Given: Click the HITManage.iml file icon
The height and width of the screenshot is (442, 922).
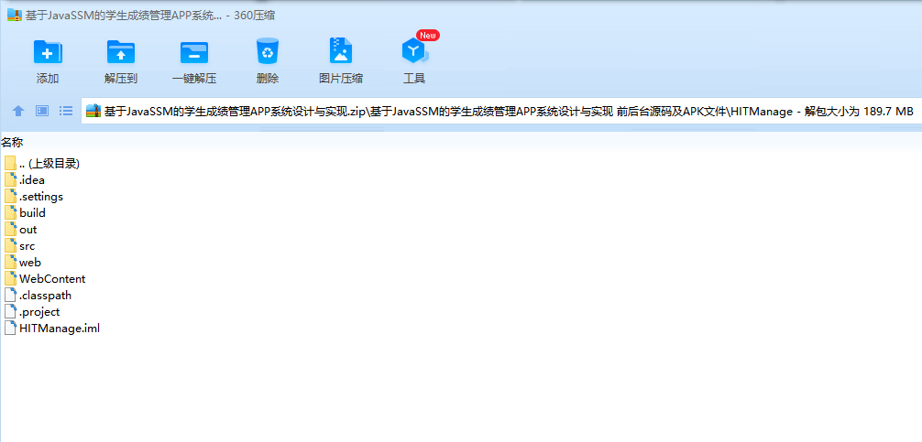Looking at the screenshot, I should coord(11,328).
